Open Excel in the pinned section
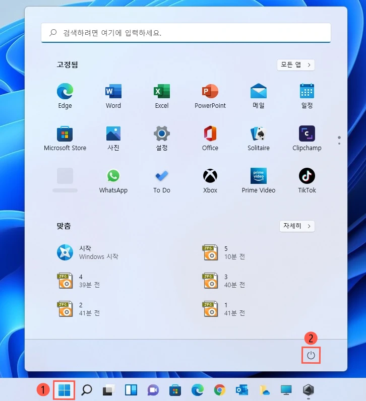Image resolution: width=366 pixels, height=401 pixels. click(161, 96)
